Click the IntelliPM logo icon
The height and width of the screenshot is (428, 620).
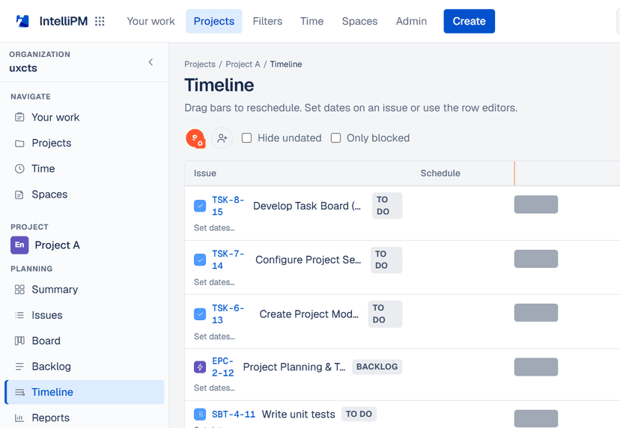click(22, 21)
